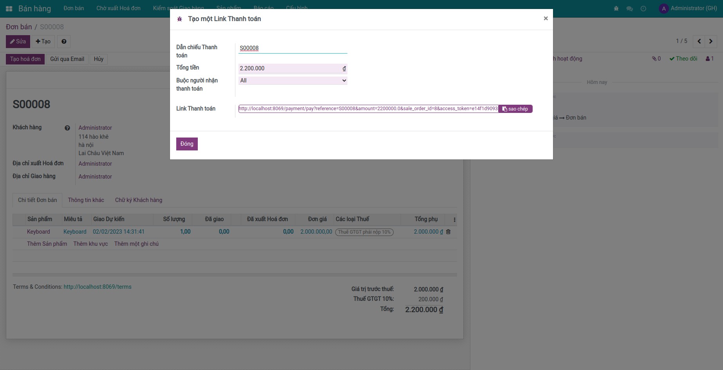Click the attachments paperclip counter
Image resolution: width=723 pixels, height=370 pixels.
[656, 59]
